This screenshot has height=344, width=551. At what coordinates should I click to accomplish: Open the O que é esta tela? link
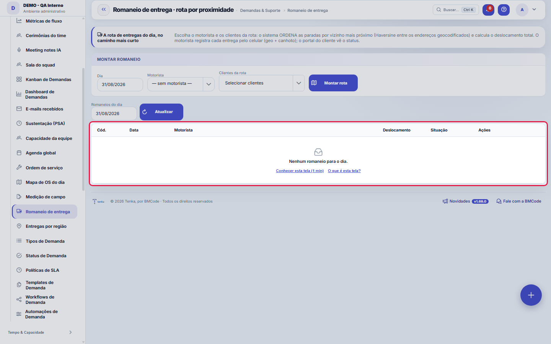(x=344, y=171)
